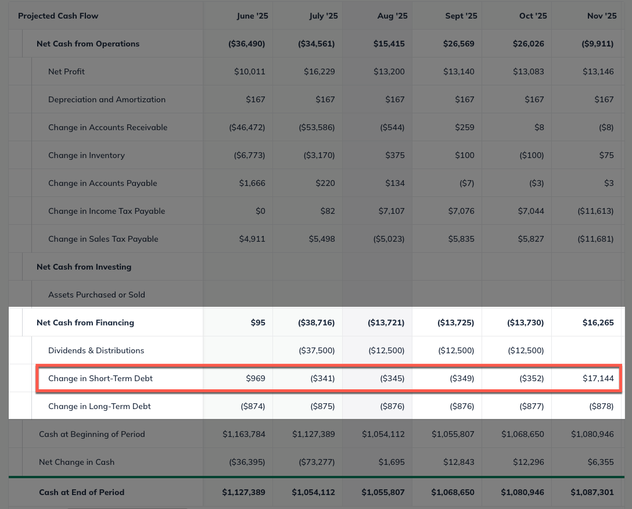Click Nov Sales Tax Payable value ($11,681)
This screenshot has width=632, height=509.
pos(596,239)
